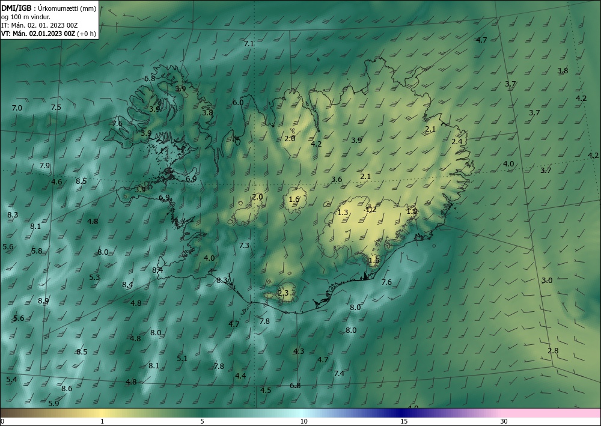Click the 10 label on the color scale
The width and height of the screenshot is (601, 426).
pos(304,421)
